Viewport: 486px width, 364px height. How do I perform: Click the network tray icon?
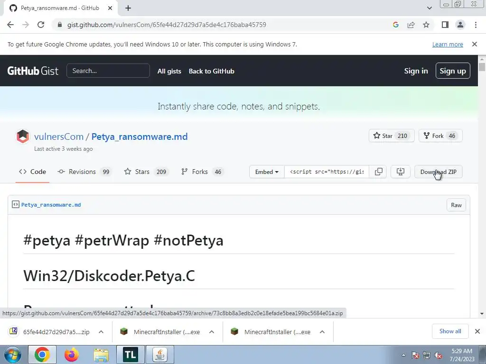pyautogui.click(x=427, y=355)
